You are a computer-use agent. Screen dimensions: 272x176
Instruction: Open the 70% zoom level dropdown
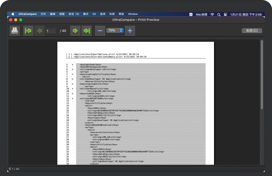click(115, 31)
